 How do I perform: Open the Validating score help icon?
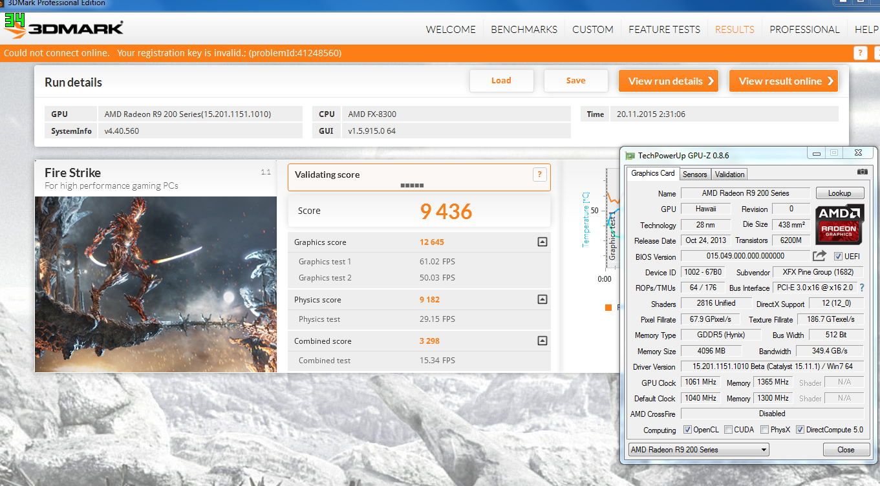click(540, 174)
